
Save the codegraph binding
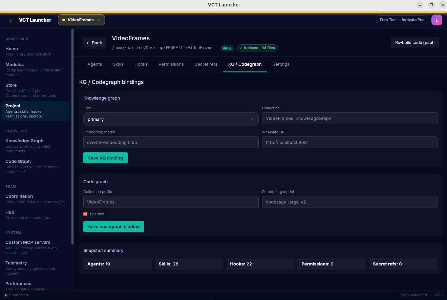coord(113,227)
